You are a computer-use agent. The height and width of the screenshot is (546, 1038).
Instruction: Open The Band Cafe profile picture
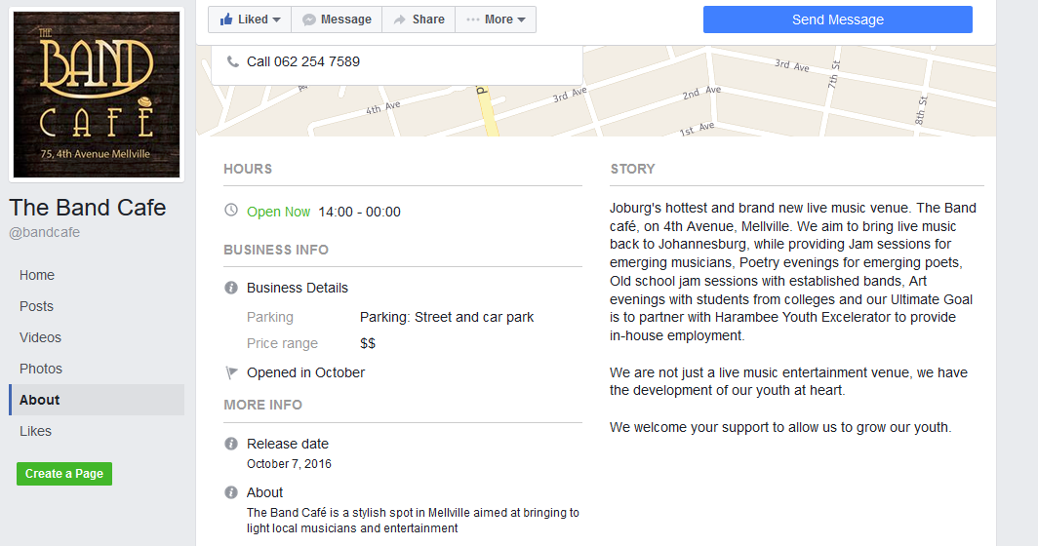(97, 94)
